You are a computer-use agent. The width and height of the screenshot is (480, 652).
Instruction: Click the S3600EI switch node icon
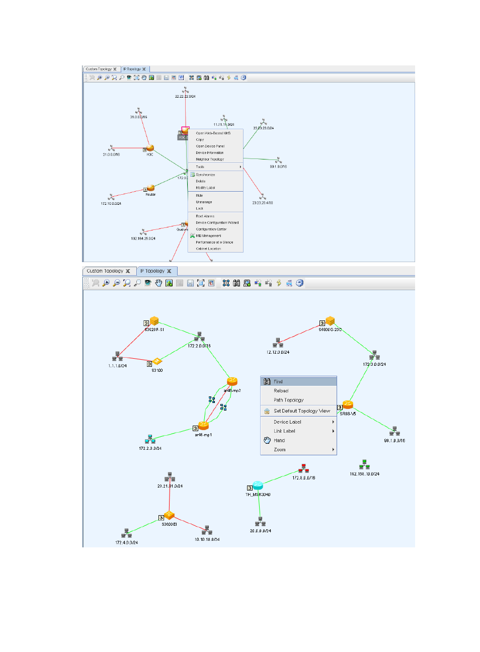pos(170,515)
